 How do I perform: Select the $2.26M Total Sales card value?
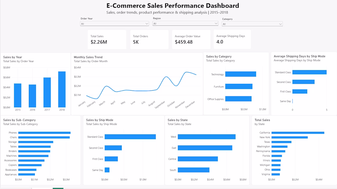99,42
